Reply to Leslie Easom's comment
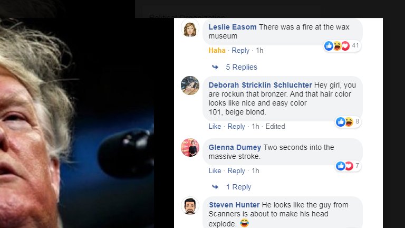 [x=240, y=51]
